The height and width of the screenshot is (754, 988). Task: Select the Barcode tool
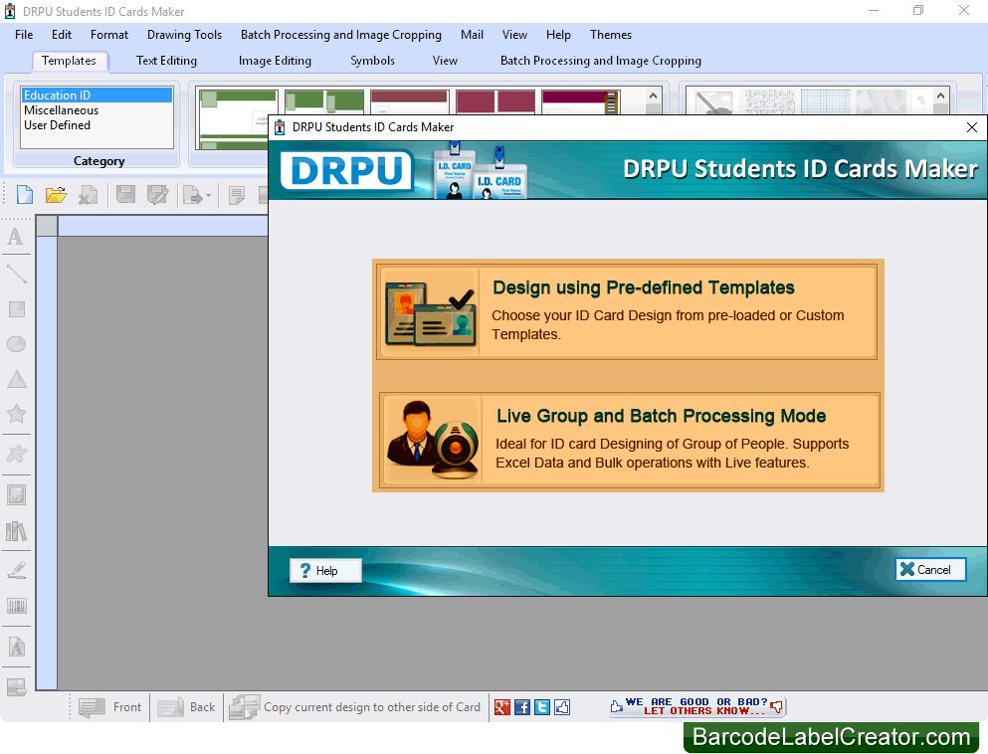coord(16,606)
